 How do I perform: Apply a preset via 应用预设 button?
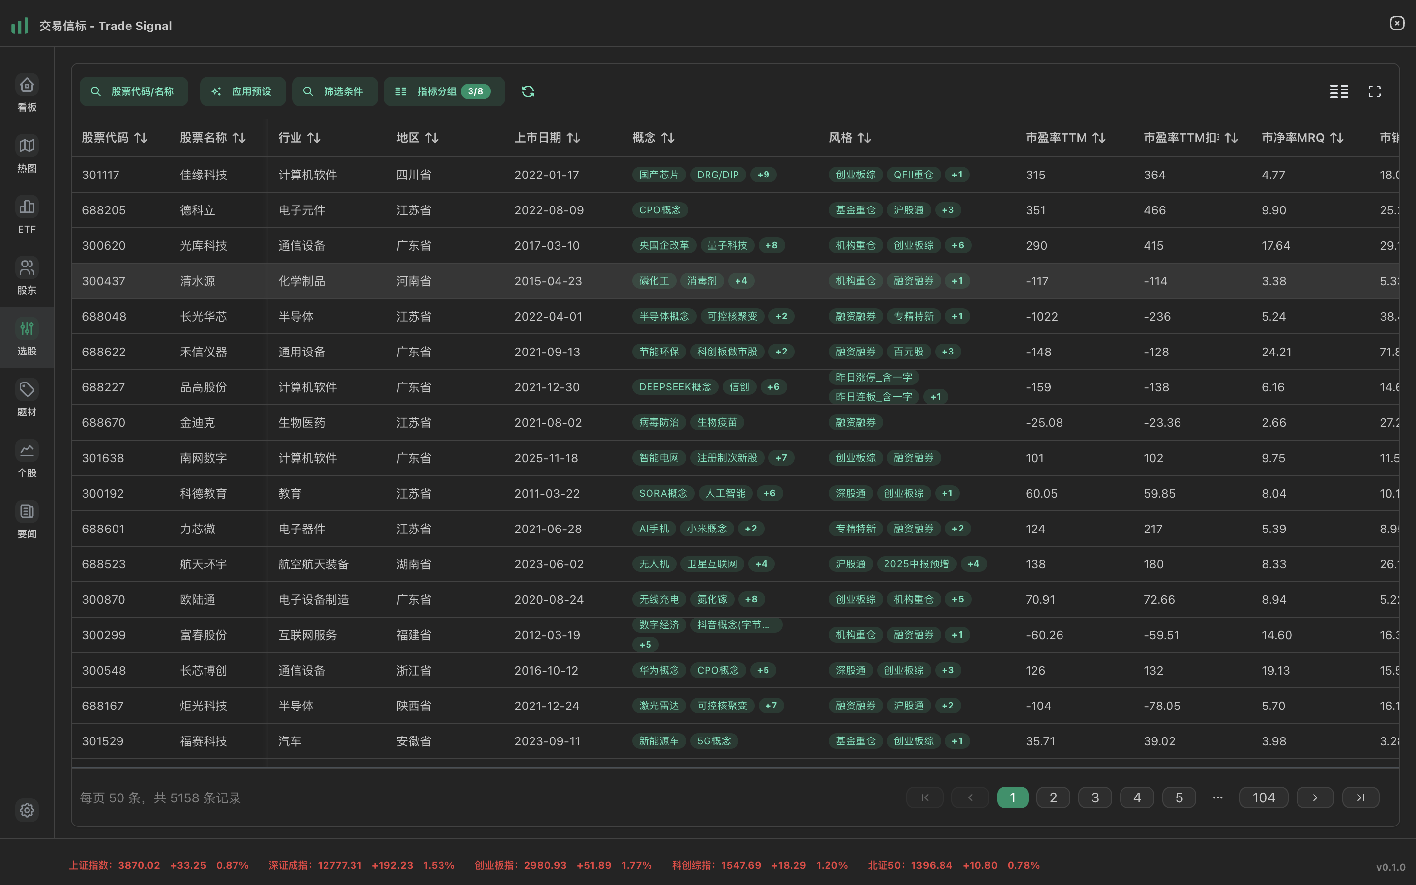pos(242,91)
